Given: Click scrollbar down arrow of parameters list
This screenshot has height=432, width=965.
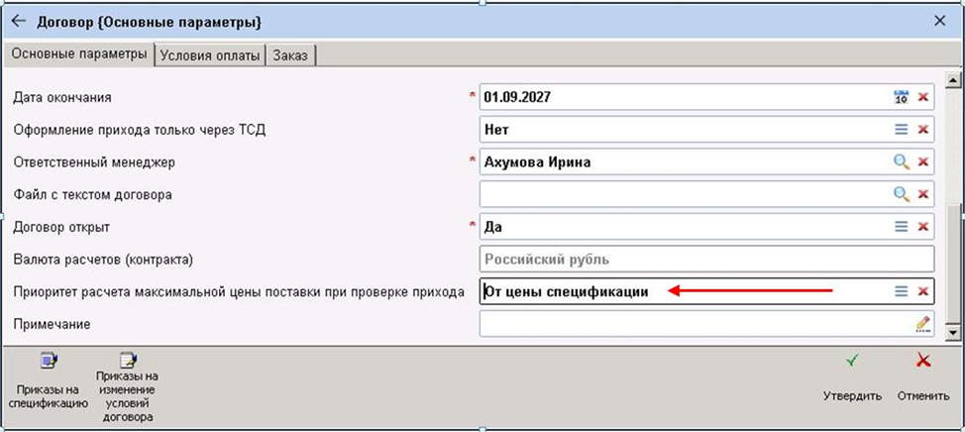Looking at the screenshot, I should click(953, 333).
